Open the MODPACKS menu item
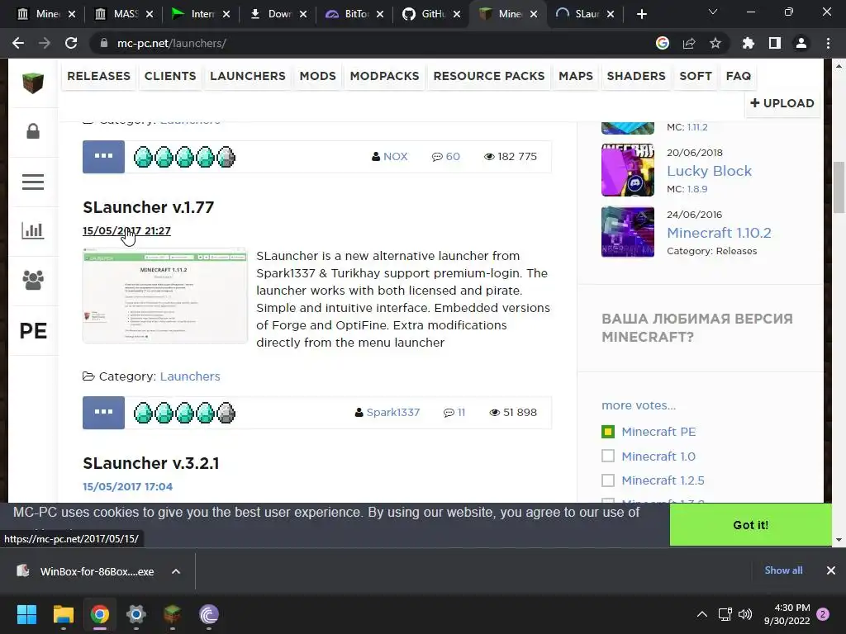This screenshot has height=634, width=846. [x=384, y=76]
